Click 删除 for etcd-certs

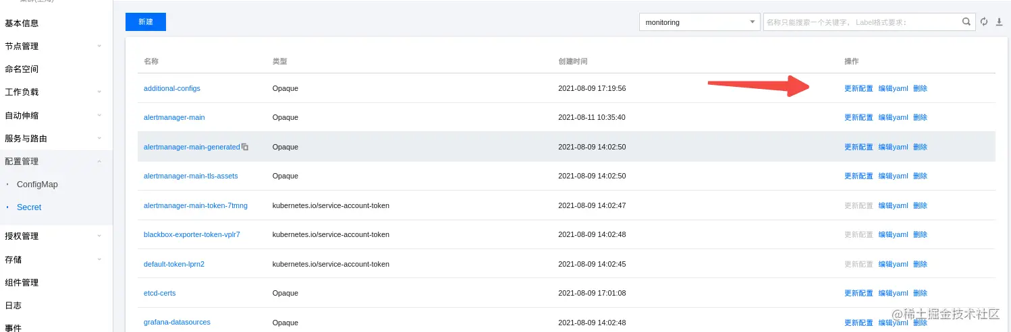[920, 293]
